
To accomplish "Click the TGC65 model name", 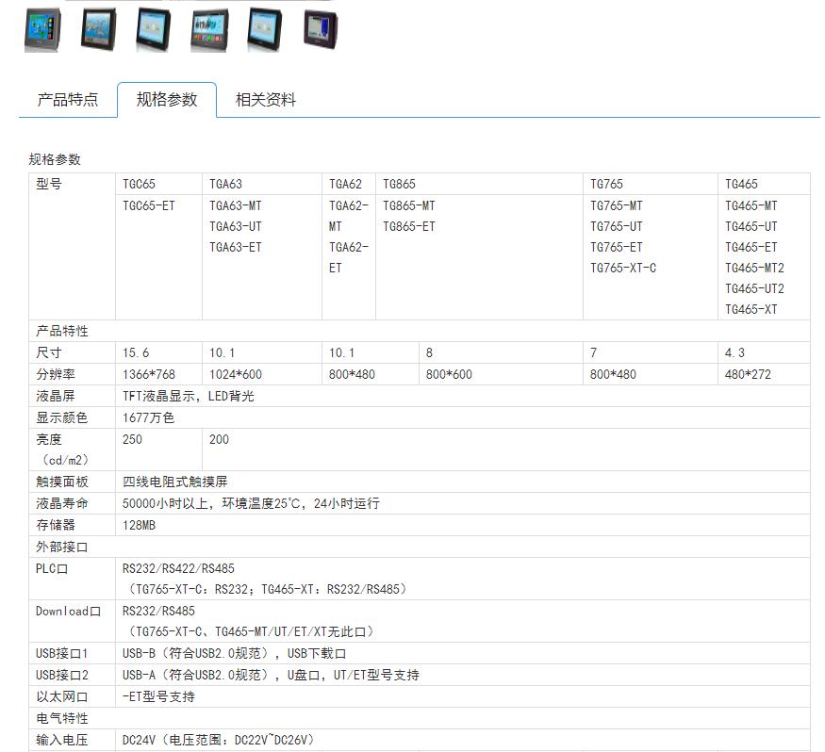I will coord(139,184).
